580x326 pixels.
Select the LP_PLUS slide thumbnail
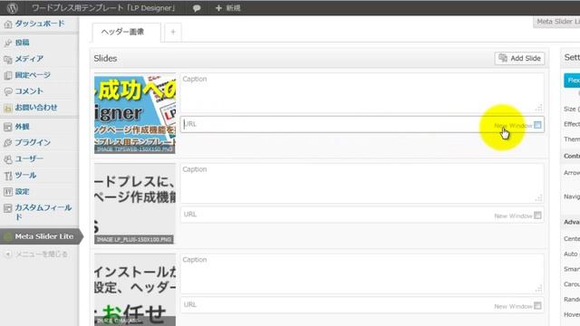pyautogui.click(x=135, y=204)
